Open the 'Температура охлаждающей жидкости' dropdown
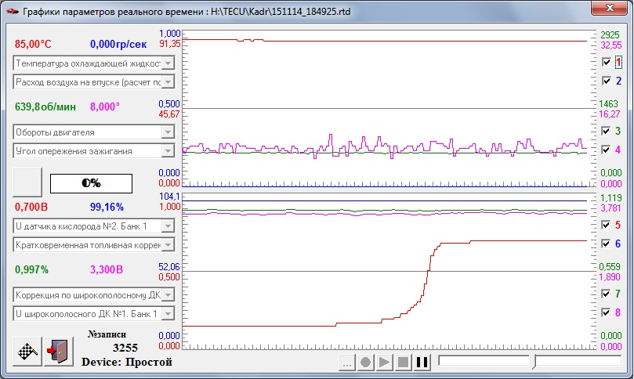 tap(167, 63)
